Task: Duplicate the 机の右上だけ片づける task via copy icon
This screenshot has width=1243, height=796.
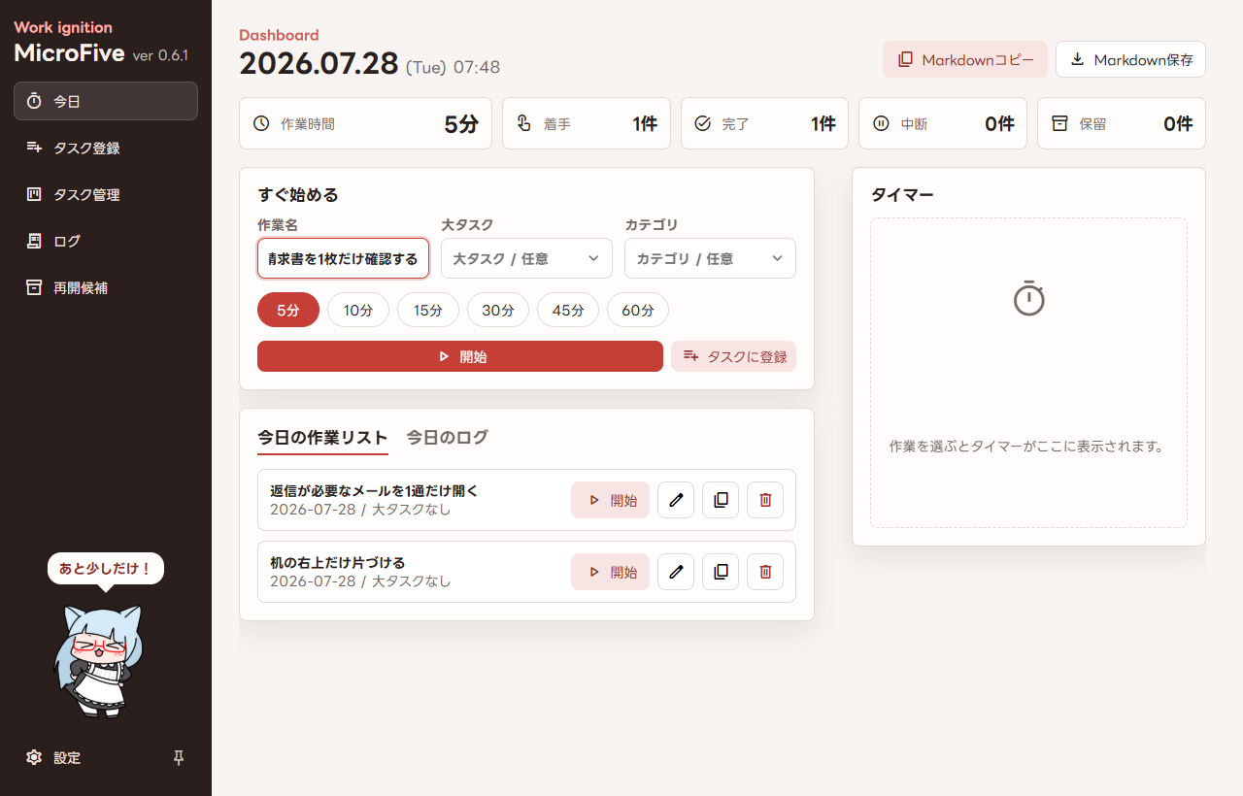Action: [721, 572]
